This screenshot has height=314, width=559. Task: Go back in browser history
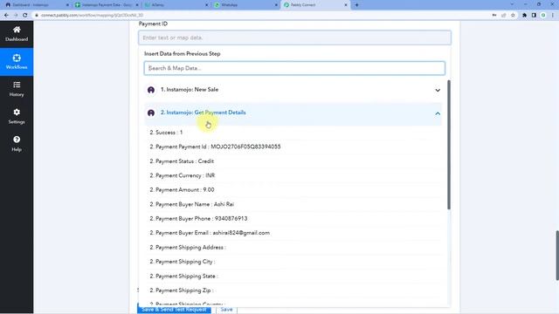point(6,16)
